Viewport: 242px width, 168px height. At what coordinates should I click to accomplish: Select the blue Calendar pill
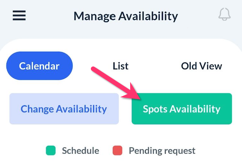[39, 66]
